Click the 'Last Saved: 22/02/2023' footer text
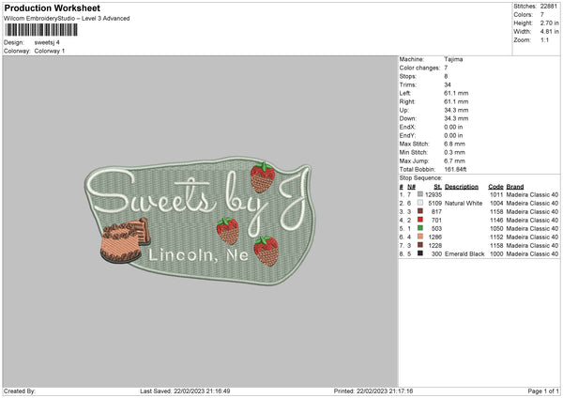The image size is (563, 398). tap(185, 391)
